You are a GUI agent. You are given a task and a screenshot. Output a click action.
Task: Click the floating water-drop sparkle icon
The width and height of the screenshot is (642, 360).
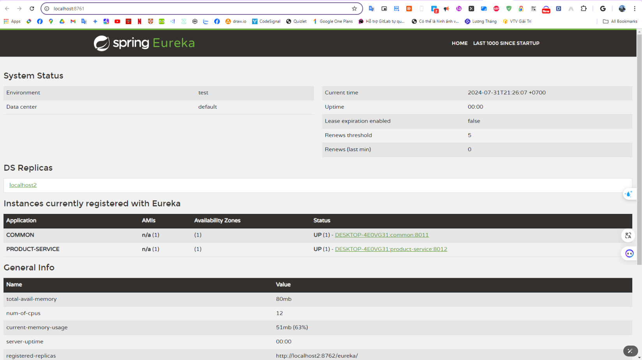tap(629, 194)
